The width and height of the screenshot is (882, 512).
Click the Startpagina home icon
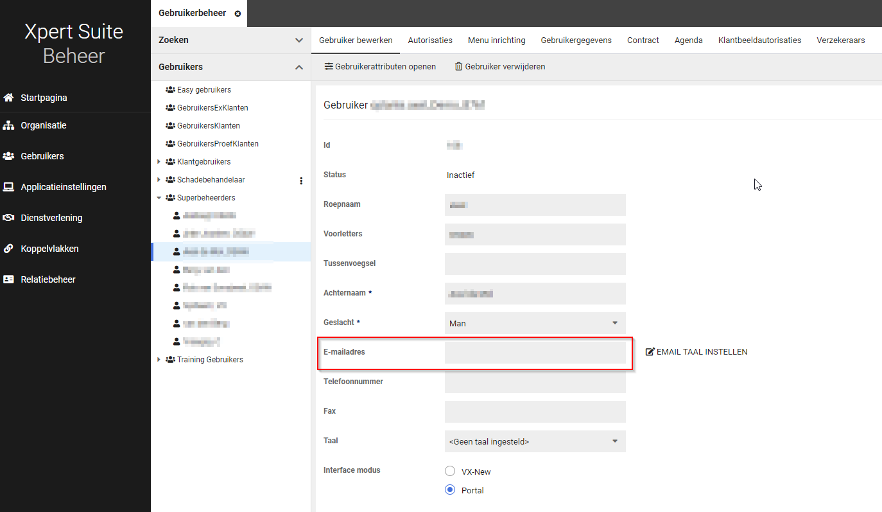click(x=8, y=98)
